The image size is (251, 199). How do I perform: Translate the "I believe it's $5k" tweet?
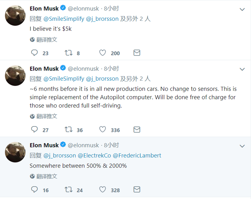(x=44, y=39)
